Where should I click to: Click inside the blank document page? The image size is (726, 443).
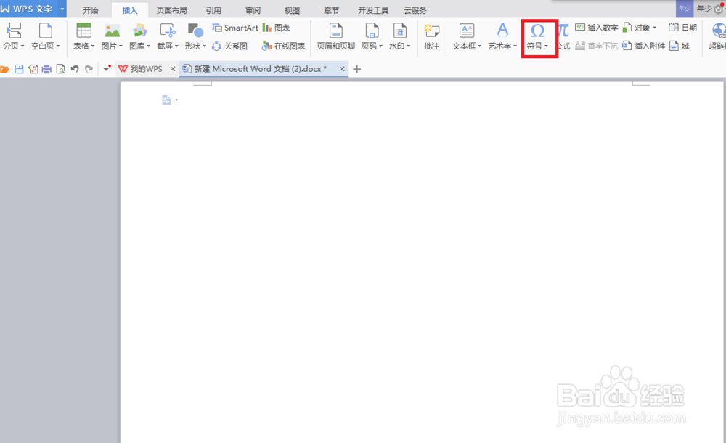(x=422, y=262)
